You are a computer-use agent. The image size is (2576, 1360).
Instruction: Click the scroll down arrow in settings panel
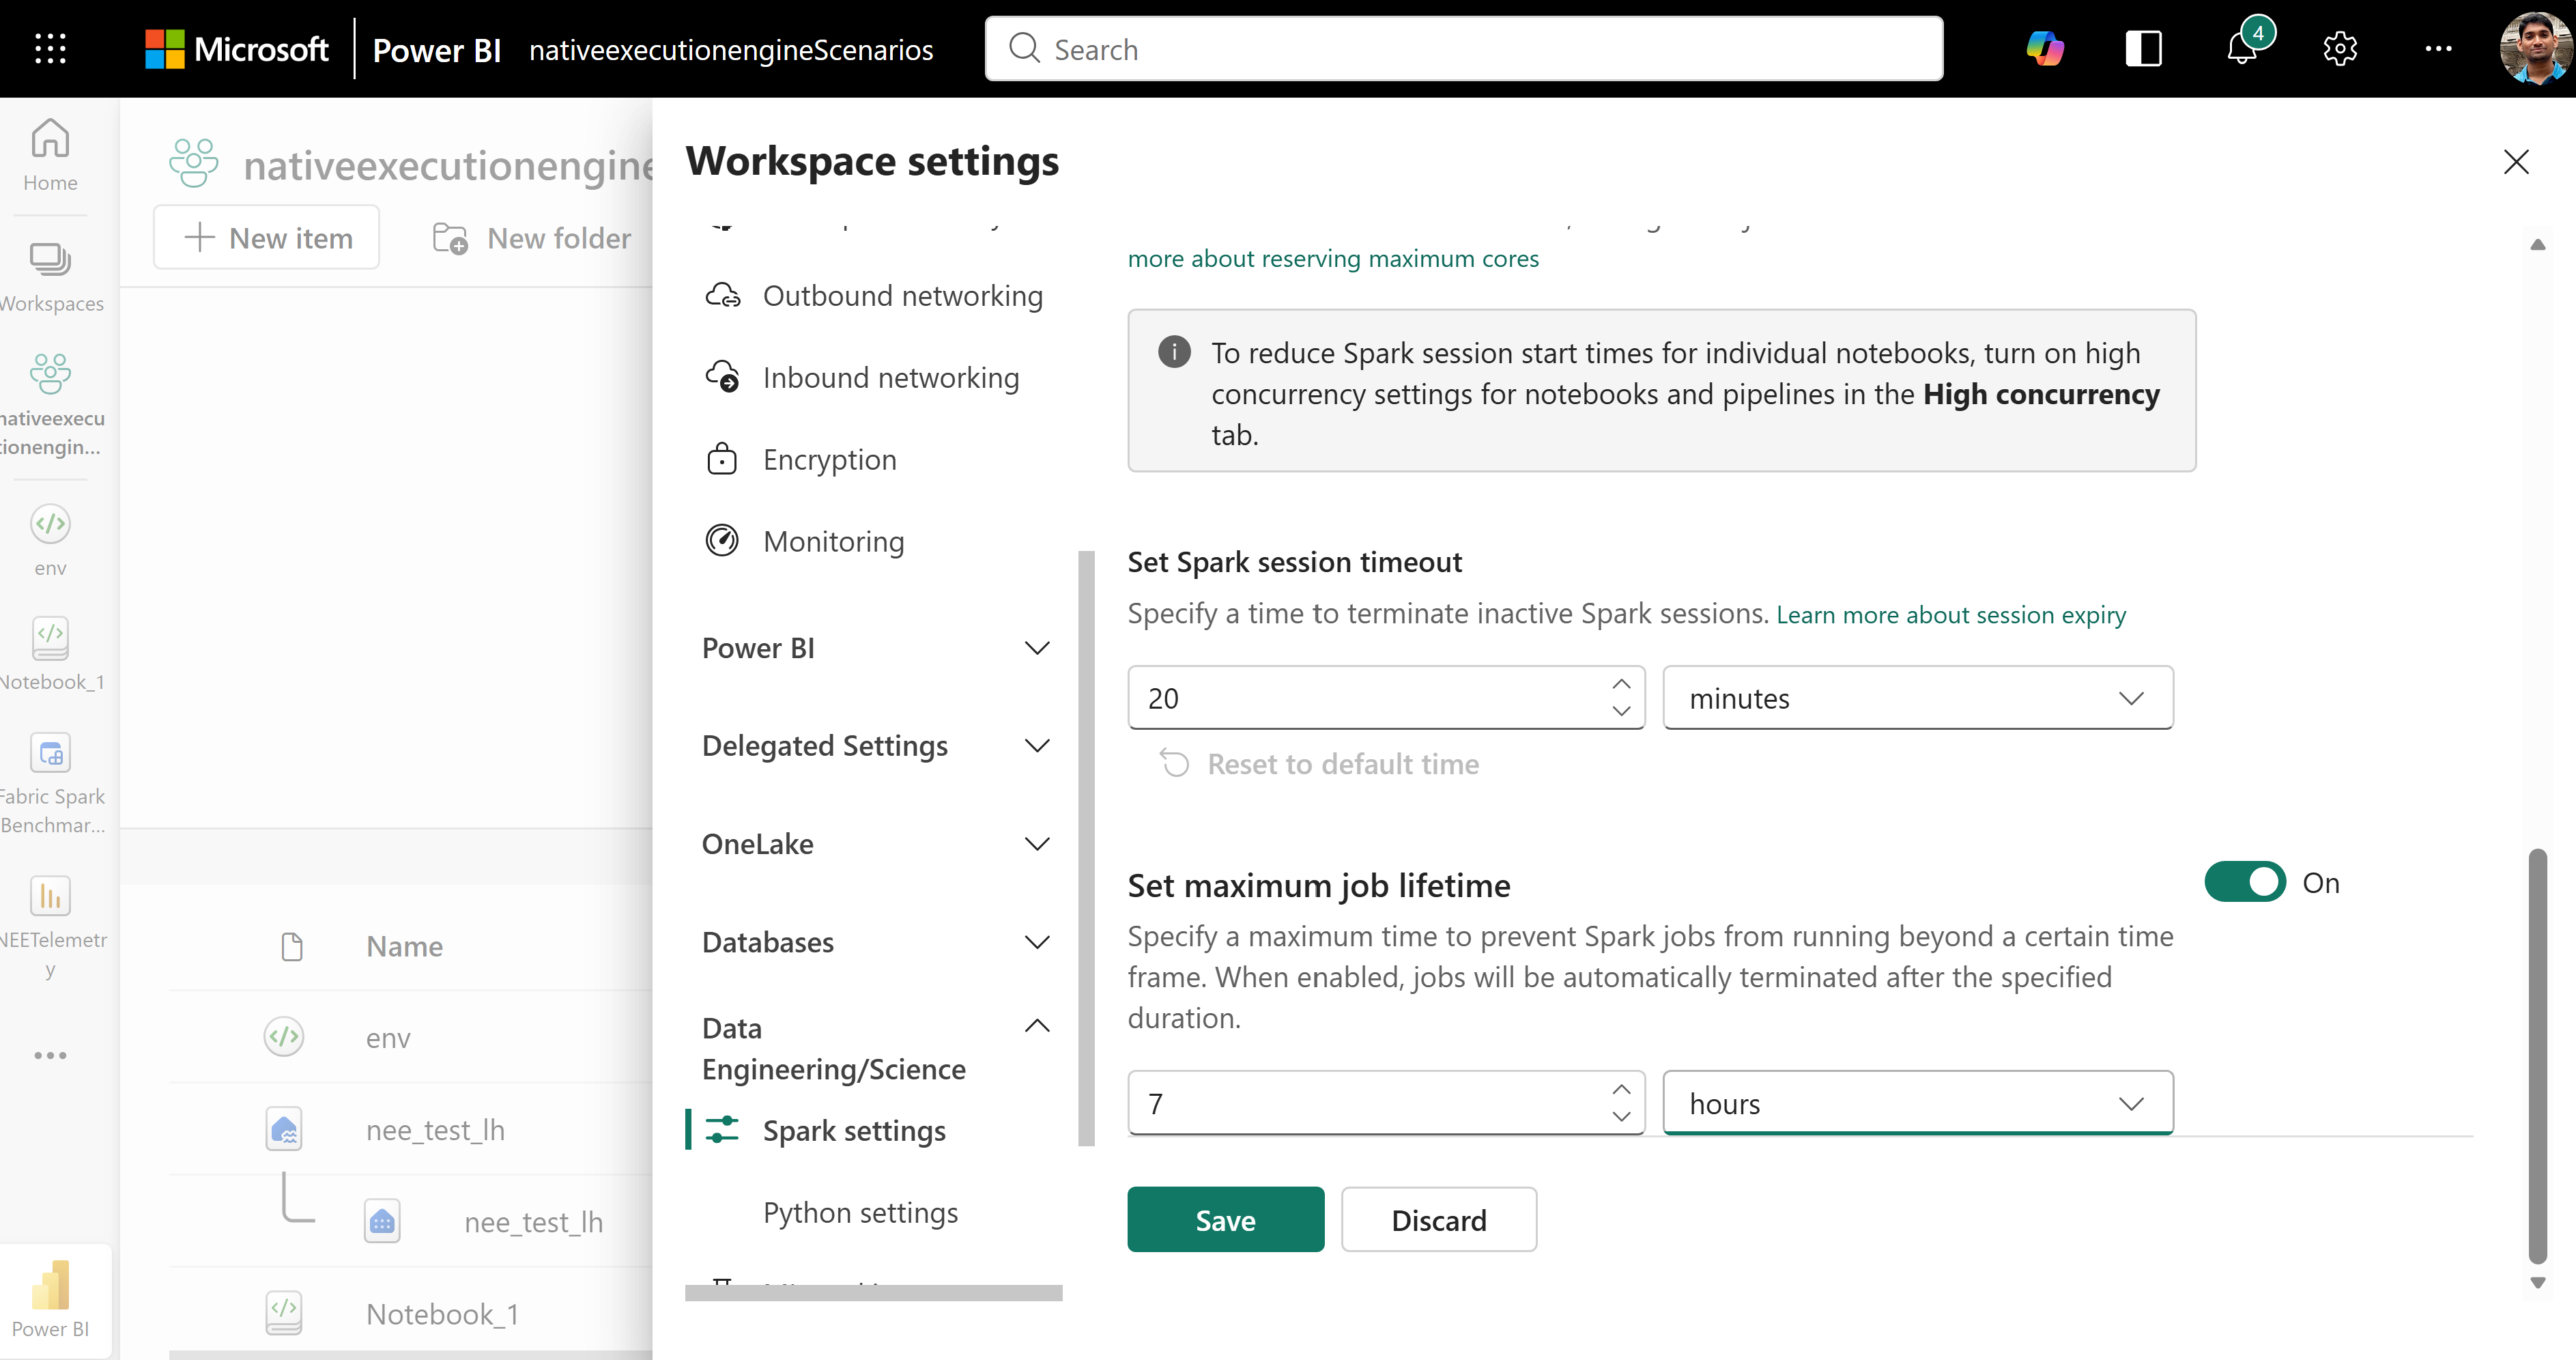(2537, 1282)
